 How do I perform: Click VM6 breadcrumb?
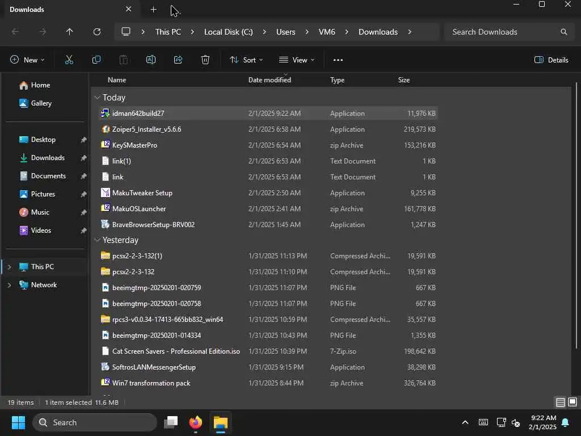click(x=327, y=32)
